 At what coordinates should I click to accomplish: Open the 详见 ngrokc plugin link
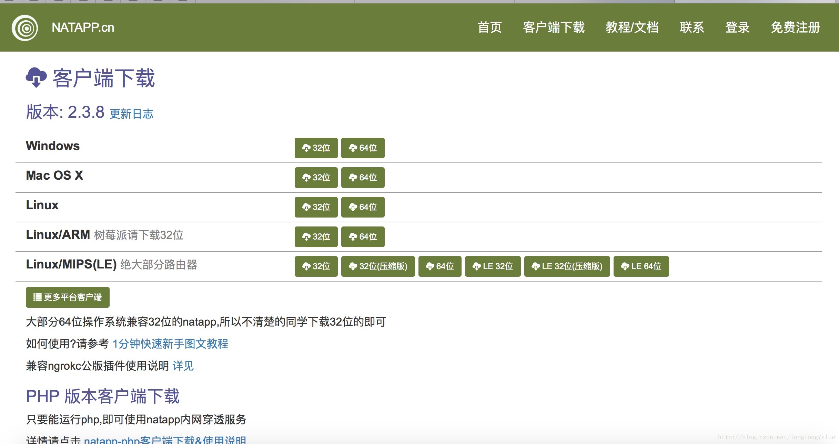click(183, 366)
